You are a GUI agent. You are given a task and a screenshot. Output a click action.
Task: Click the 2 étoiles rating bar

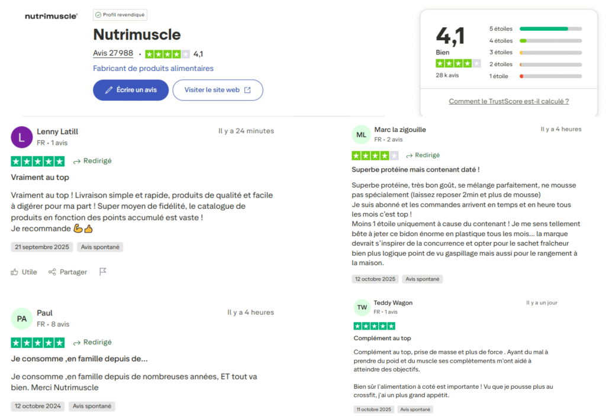click(x=550, y=64)
